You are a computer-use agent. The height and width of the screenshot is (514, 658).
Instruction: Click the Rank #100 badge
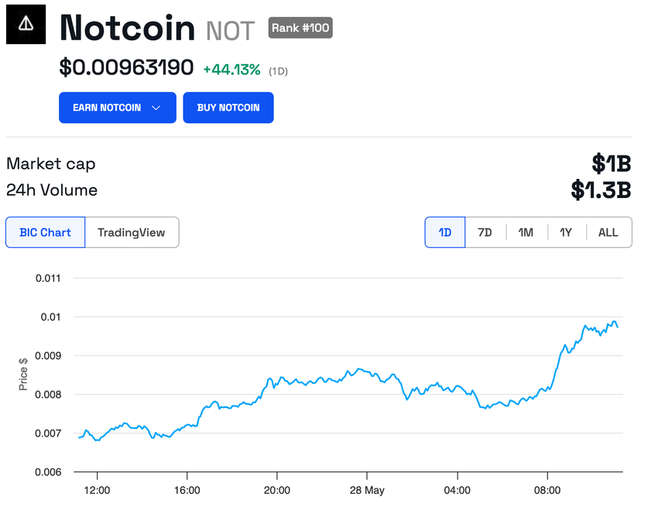tap(300, 28)
